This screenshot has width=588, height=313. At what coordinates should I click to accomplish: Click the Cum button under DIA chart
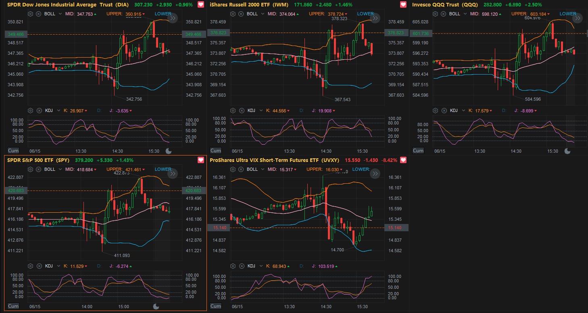click(13, 151)
